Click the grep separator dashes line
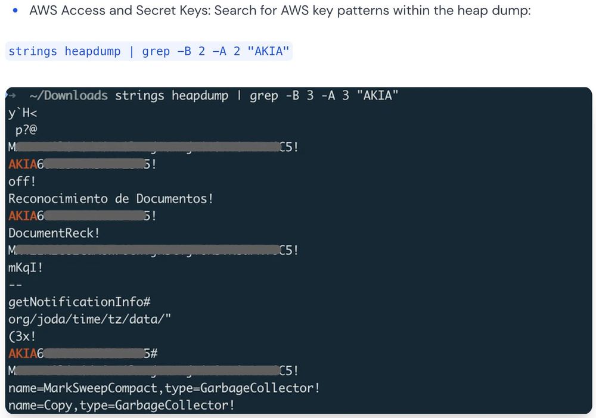Screen dimensions: 596x418 coord(15,285)
